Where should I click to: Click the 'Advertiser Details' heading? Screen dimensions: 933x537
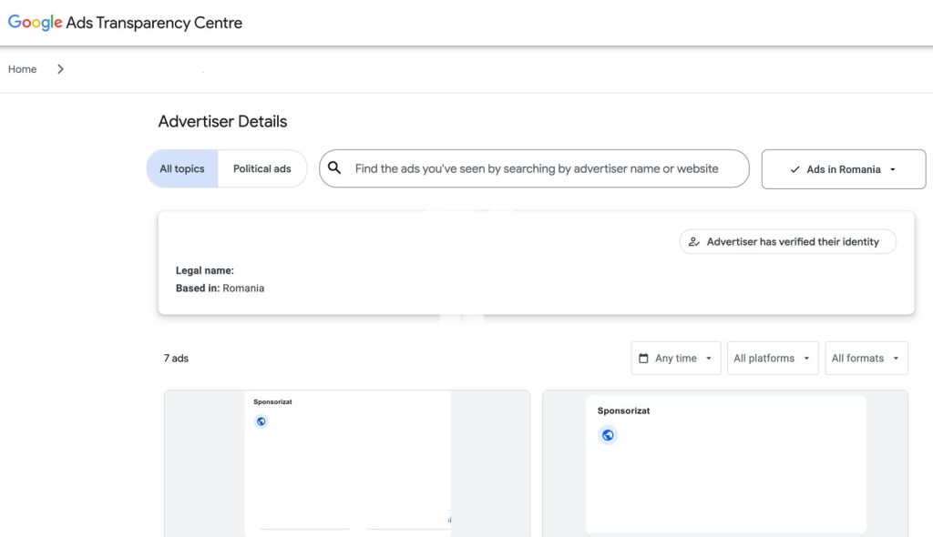point(222,121)
